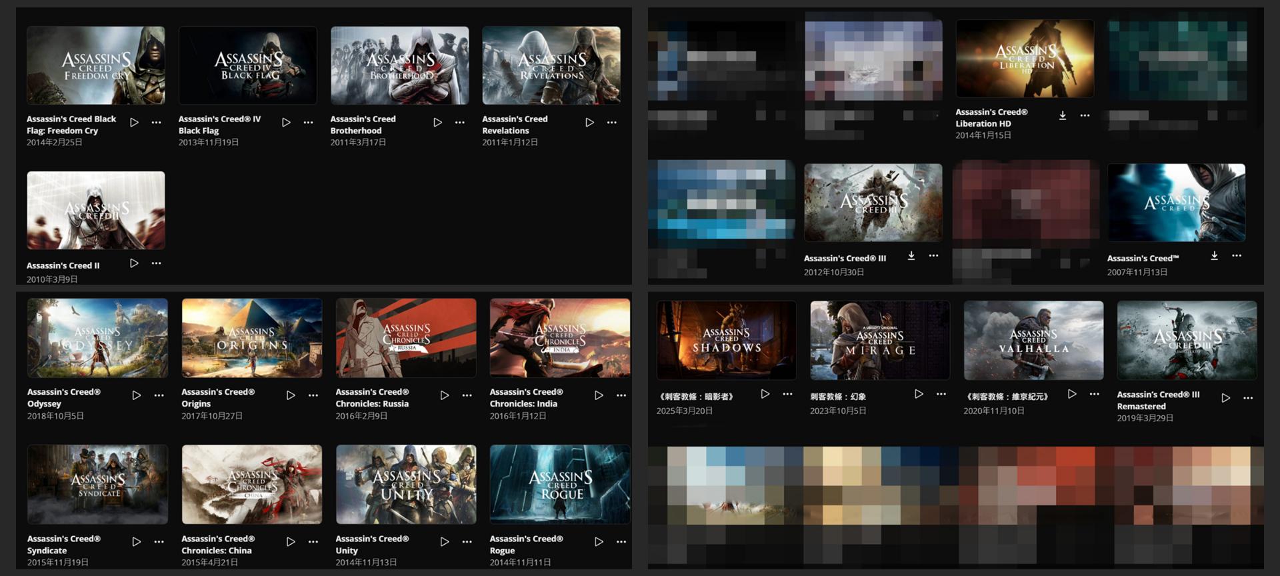Click the Assassin's Creed Liberation HD title
Image resolution: width=1280 pixels, height=576 pixels.
(x=992, y=118)
